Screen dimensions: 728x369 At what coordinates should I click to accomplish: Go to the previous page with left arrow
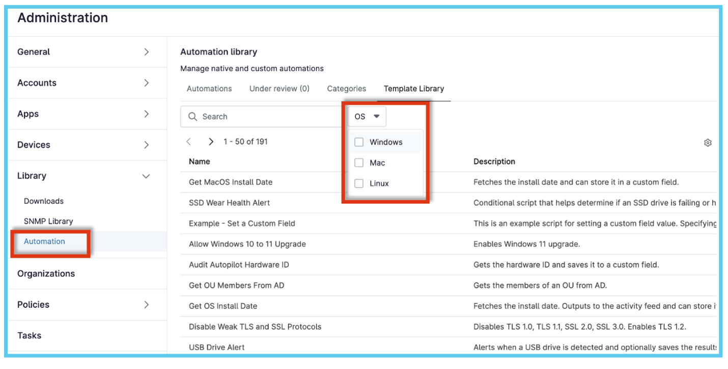click(x=188, y=141)
